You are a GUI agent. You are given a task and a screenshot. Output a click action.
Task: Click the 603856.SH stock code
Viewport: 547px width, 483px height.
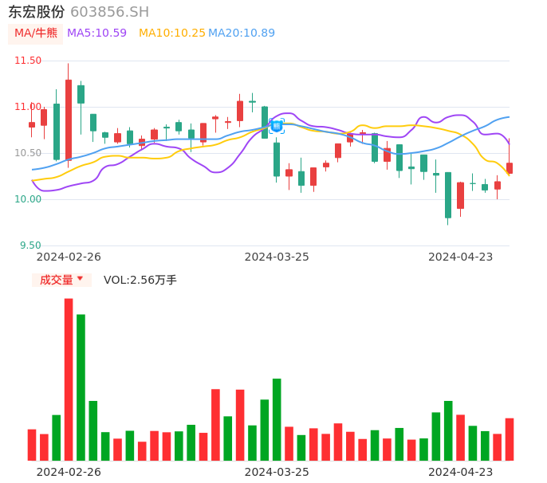[109, 12]
